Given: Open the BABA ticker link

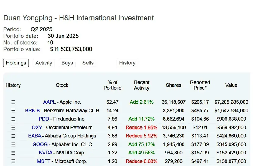Looking at the screenshot, I should [x=34, y=136].
